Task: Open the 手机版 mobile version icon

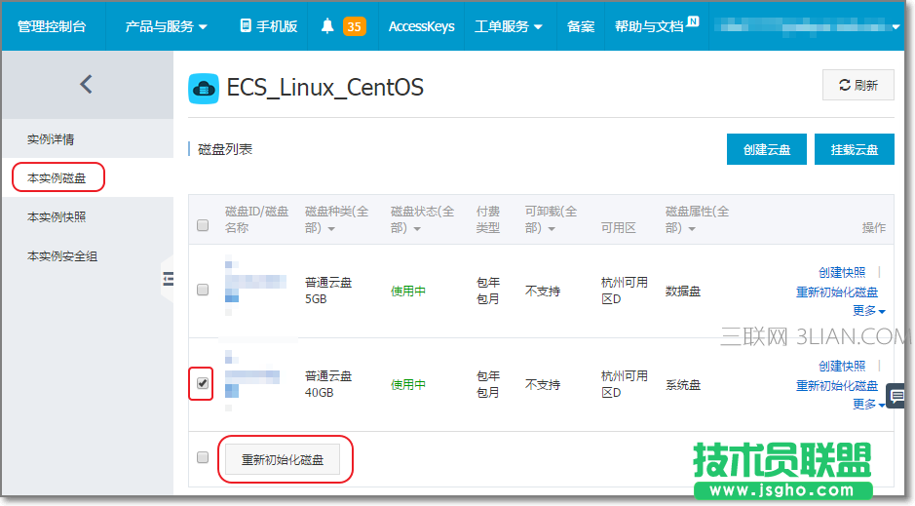Action: 246,26
